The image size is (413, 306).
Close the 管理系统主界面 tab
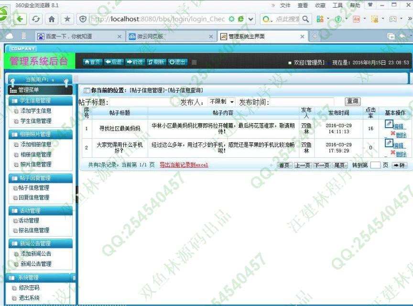[303, 37]
